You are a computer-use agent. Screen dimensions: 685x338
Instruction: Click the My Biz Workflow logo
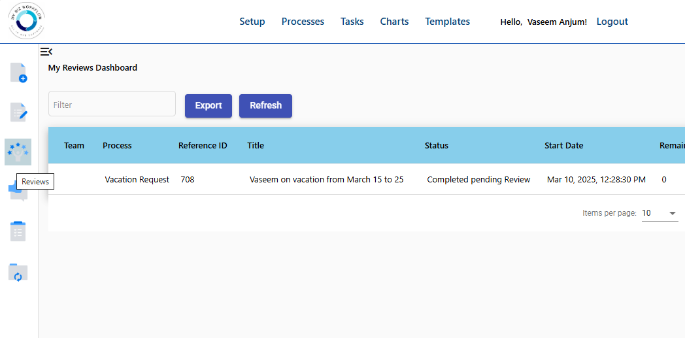pyautogui.click(x=27, y=21)
